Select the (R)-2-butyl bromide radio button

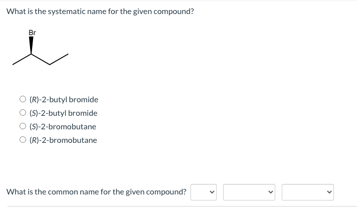click(23, 99)
